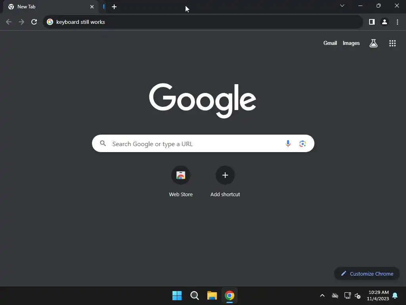Close the New Tab tab
406x305 pixels.
coord(92,7)
